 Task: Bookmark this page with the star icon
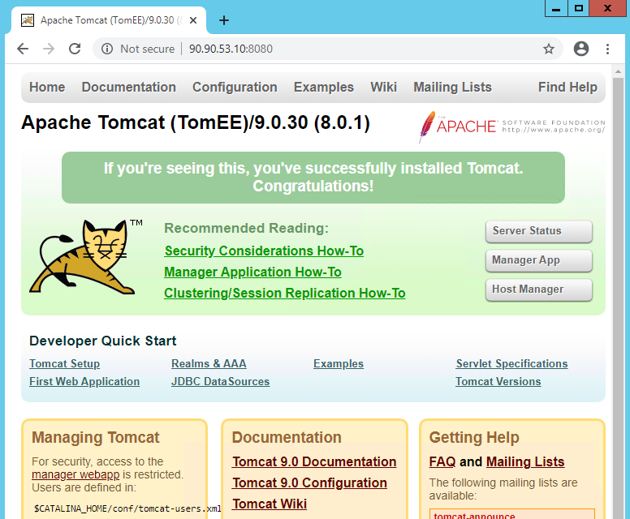549,49
